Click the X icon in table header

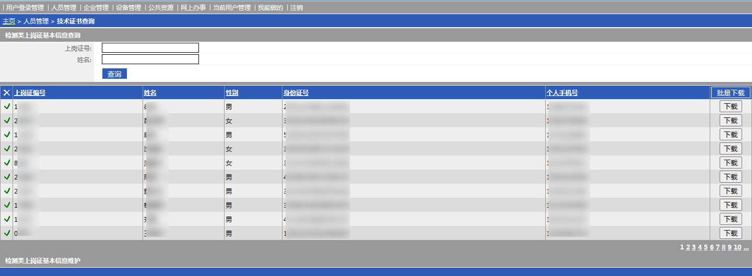coord(7,93)
